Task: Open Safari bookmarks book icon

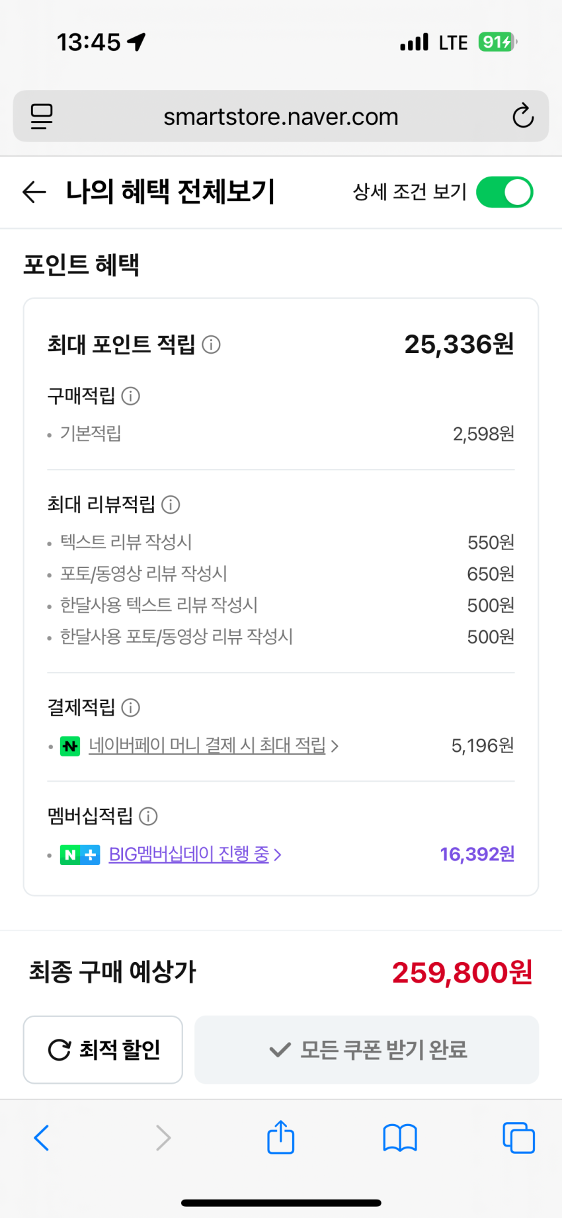Action: tap(399, 1138)
